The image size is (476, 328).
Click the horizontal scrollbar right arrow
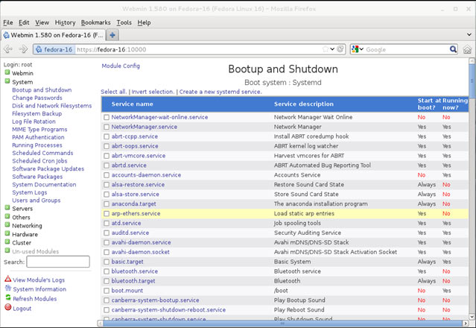pos(466,323)
